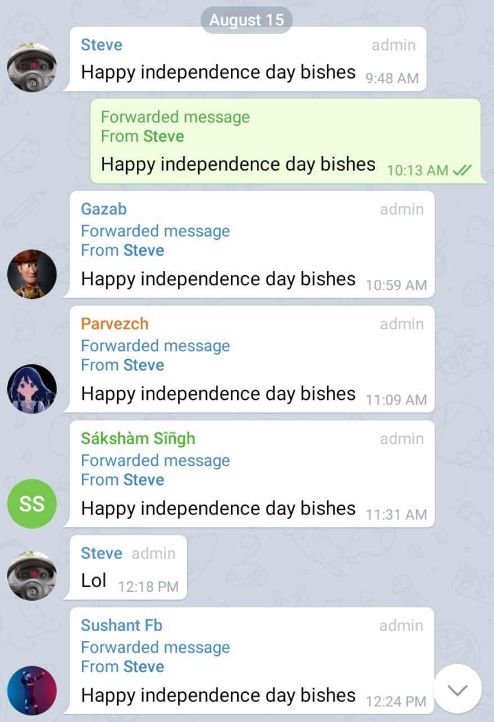Screen dimensions: 494x722
Task: Open the August 15 date badge
Action: pos(247,20)
